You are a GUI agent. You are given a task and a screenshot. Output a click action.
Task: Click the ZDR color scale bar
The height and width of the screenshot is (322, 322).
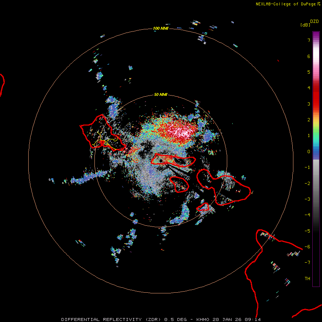(x=316, y=159)
